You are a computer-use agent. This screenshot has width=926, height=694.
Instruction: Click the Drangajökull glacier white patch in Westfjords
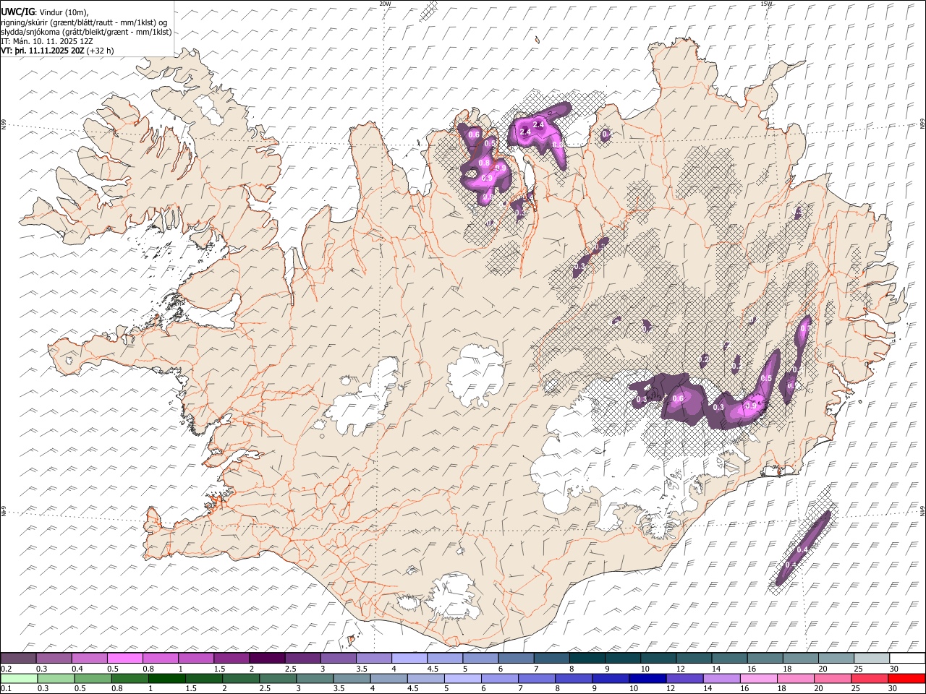click(209, 110)
